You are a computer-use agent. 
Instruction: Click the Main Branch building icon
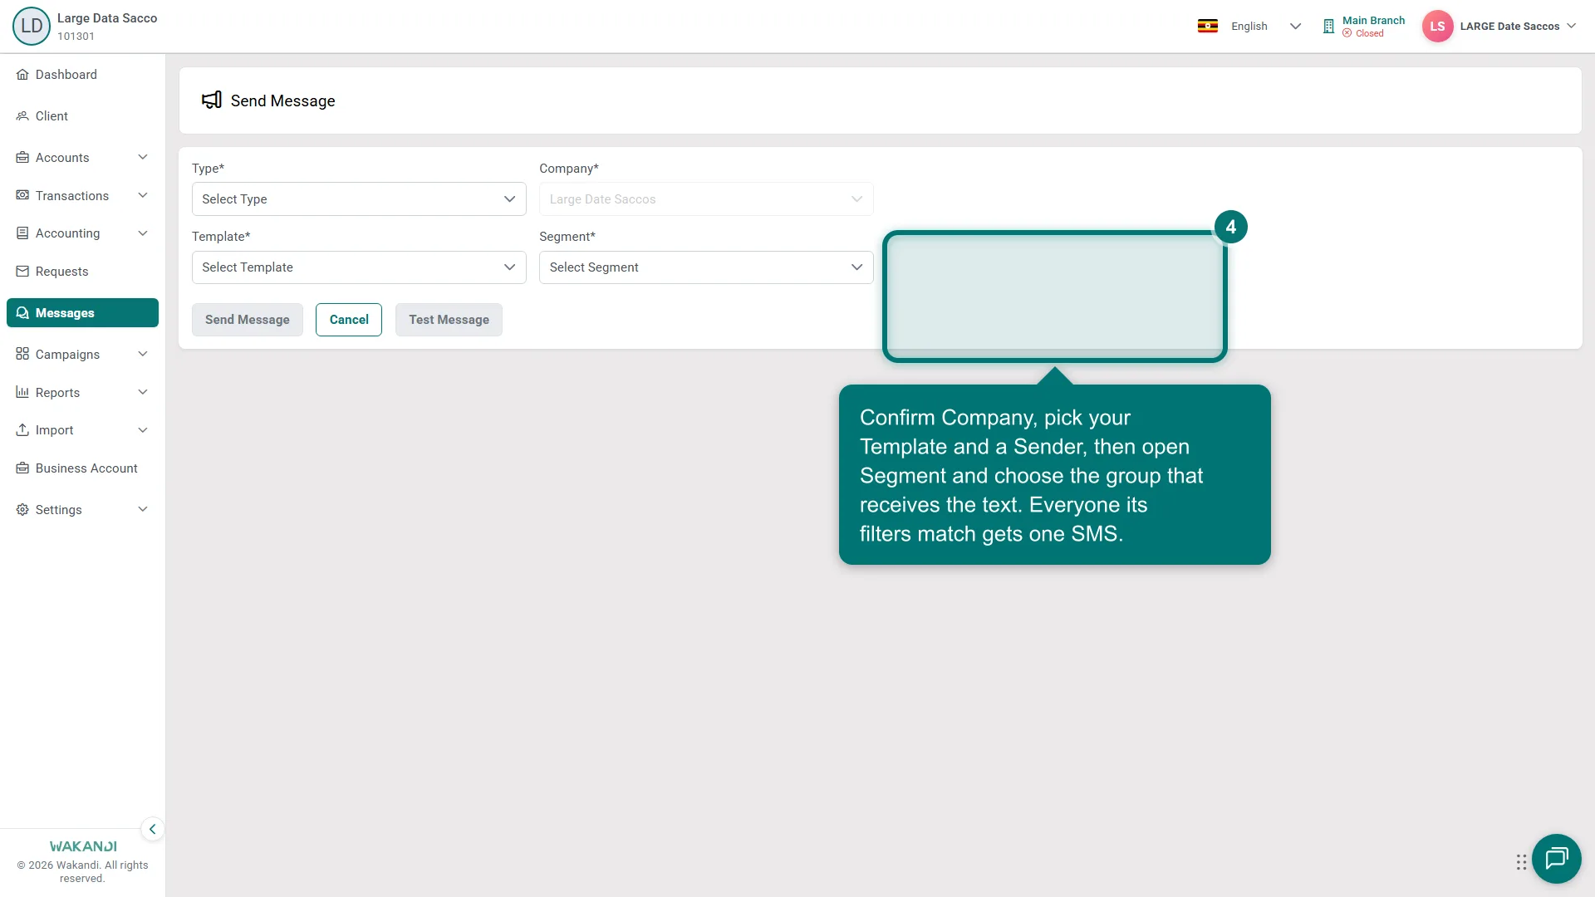tap(1328, 27)
